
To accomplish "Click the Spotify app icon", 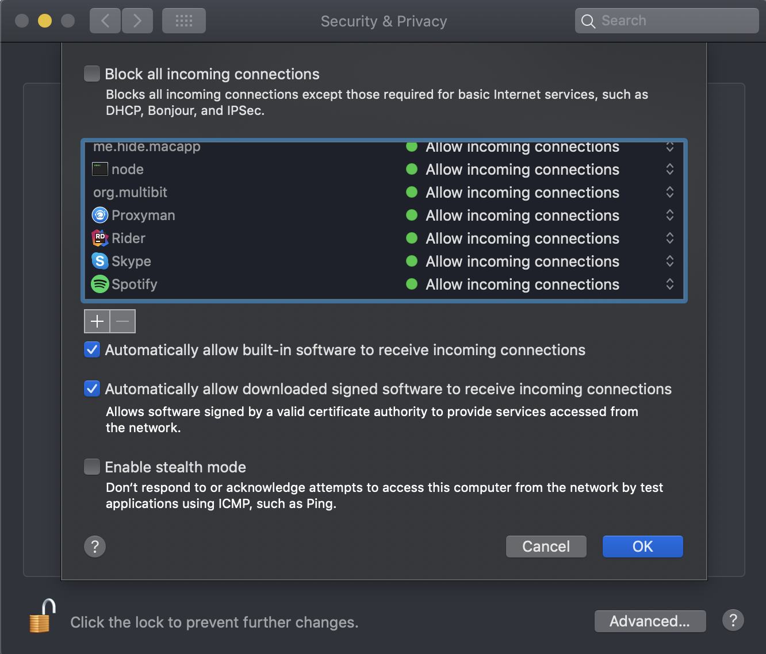I will [98, 284].
